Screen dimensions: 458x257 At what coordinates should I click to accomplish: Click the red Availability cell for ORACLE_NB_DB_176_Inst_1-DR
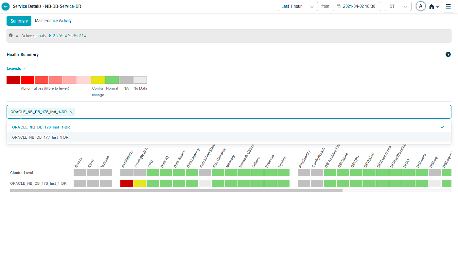126,184
